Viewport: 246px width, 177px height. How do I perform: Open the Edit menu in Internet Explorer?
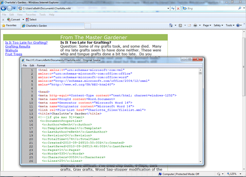(11, 15)
